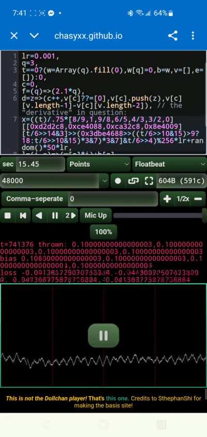Tap the Android back navigation button
Viewport: 207px width, 437px height.
pyautogui.click(x=46, y=425)
